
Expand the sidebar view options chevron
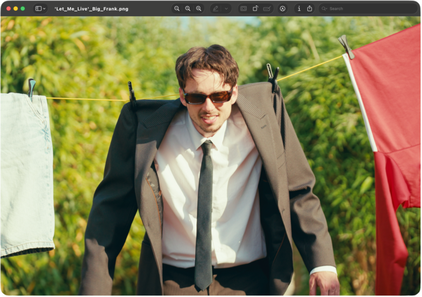(44, 9)
